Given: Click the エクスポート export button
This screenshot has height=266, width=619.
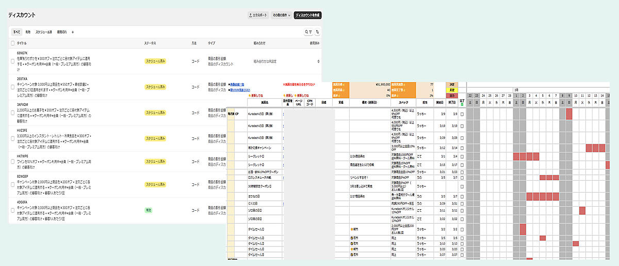Looking at the screenshot, I should [258, 15].
